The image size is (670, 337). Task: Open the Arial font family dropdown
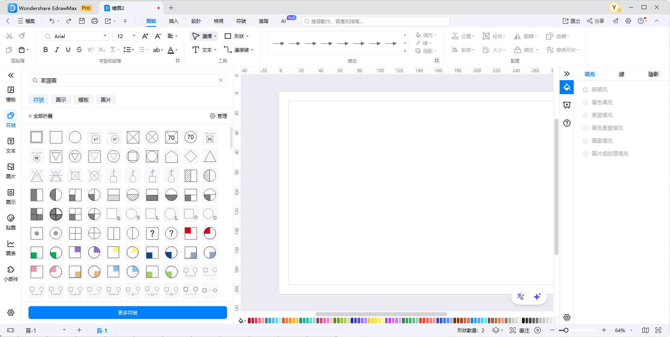pyautogui.click(x=76, y=36)
